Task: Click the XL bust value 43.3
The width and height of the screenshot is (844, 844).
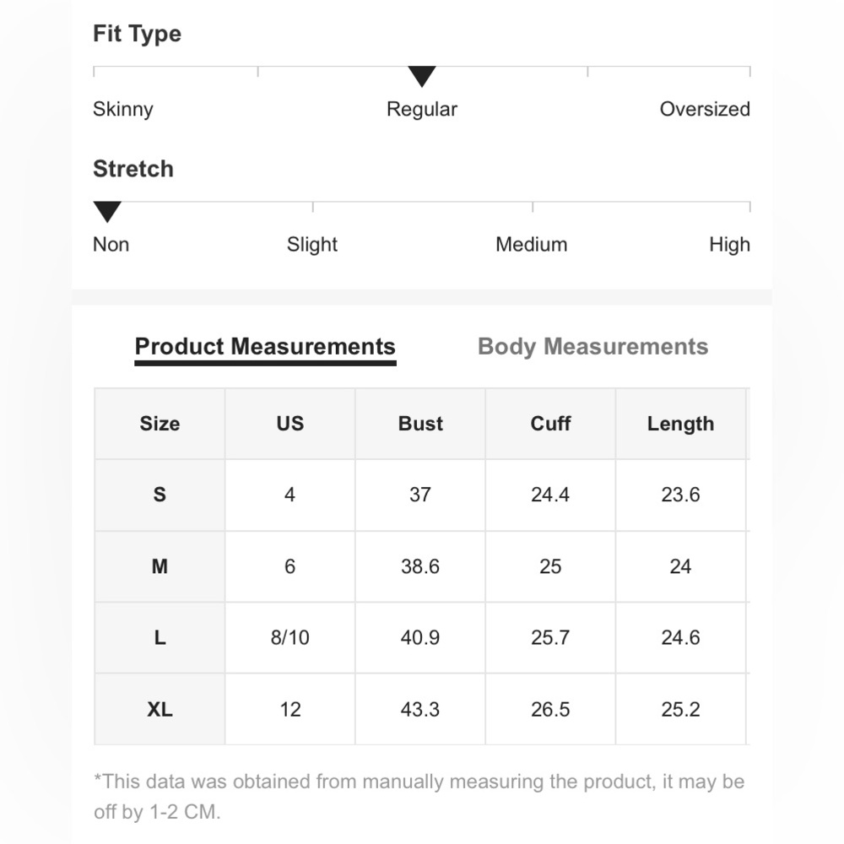Action: (x=419, y=710)
